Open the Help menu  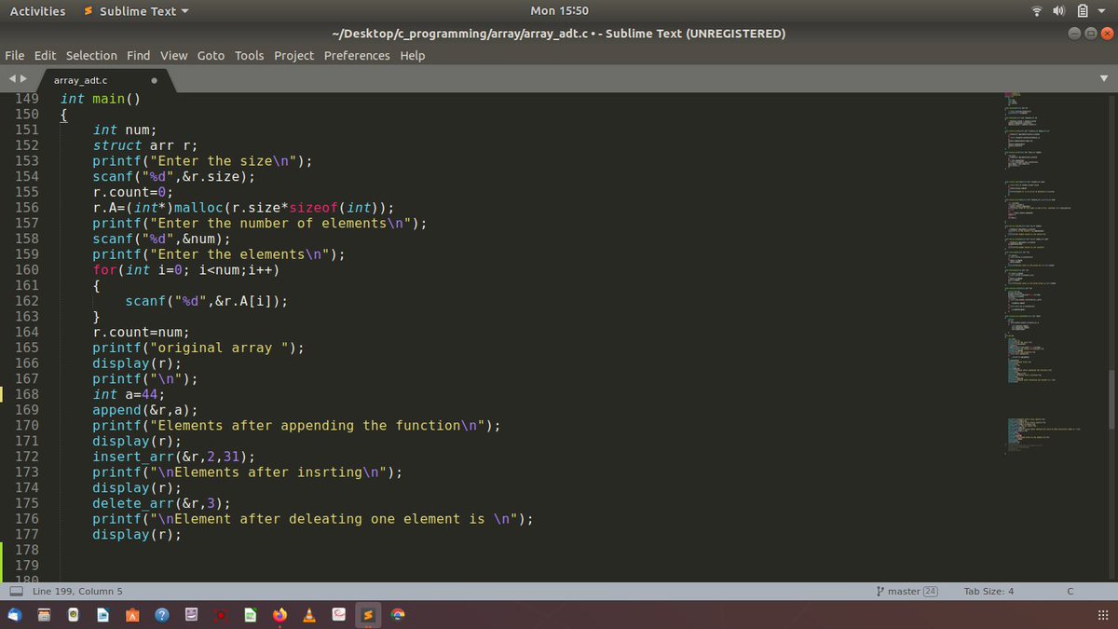(412, 55)
